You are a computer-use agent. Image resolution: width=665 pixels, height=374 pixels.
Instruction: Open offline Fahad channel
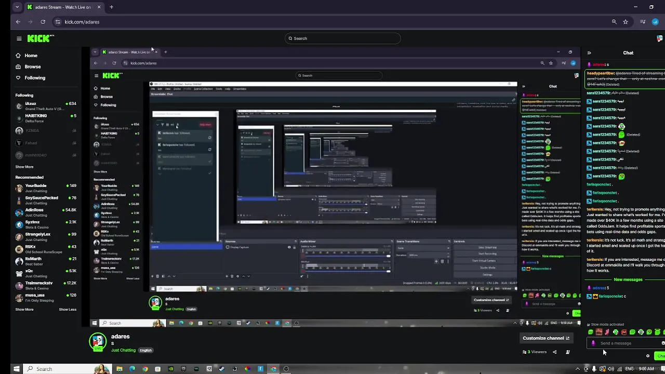click(46, 143)
